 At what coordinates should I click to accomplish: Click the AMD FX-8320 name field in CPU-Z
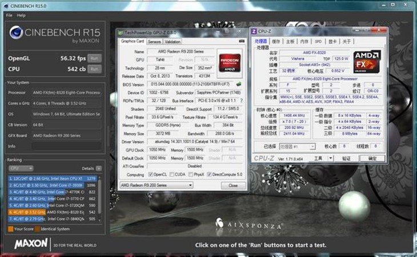[x=315, y=53]
